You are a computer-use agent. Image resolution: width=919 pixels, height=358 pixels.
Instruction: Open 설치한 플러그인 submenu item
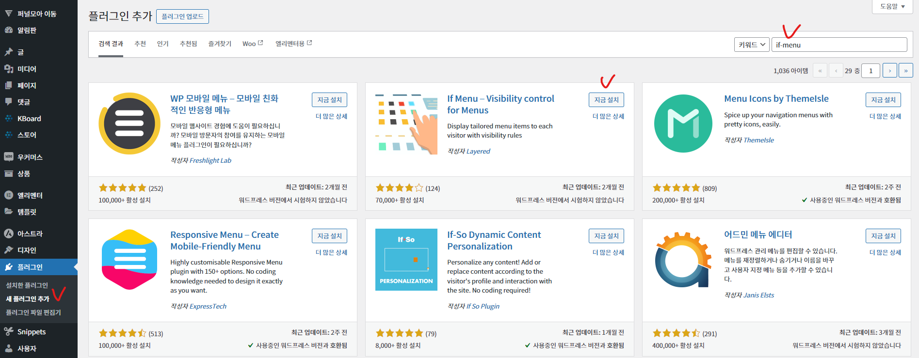(x=27, y=285)
